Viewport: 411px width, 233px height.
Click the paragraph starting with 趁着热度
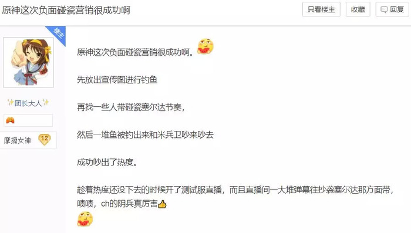[235, 197]
